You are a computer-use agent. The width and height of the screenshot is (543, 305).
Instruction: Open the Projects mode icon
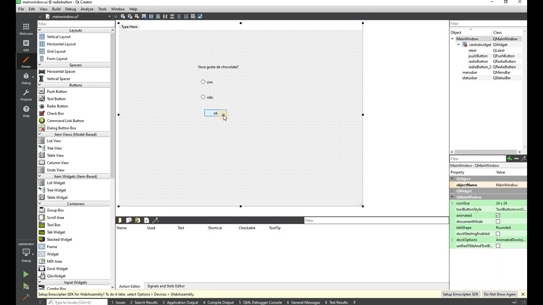click(x=26, y=95)
